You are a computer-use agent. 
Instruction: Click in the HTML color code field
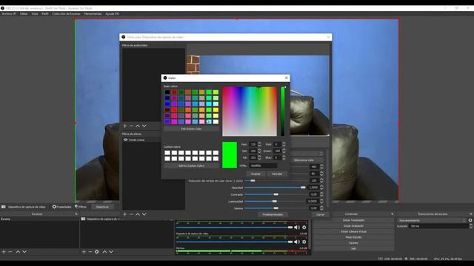pos(263,166)
